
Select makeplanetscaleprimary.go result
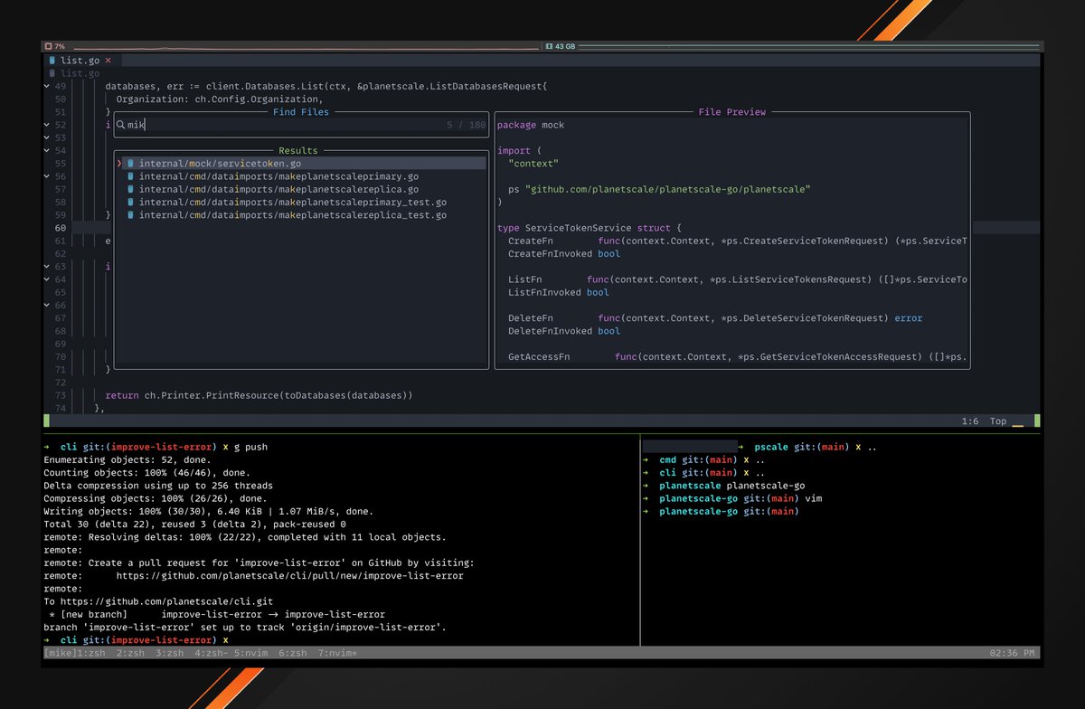tap(302, 176)
